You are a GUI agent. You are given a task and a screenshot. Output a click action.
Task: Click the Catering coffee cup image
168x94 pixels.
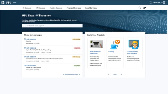click(x=115, y=44)
